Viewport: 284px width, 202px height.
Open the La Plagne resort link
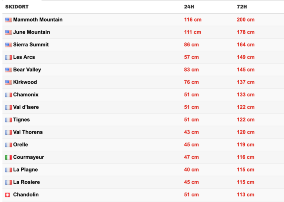click(x=25, y=170)
